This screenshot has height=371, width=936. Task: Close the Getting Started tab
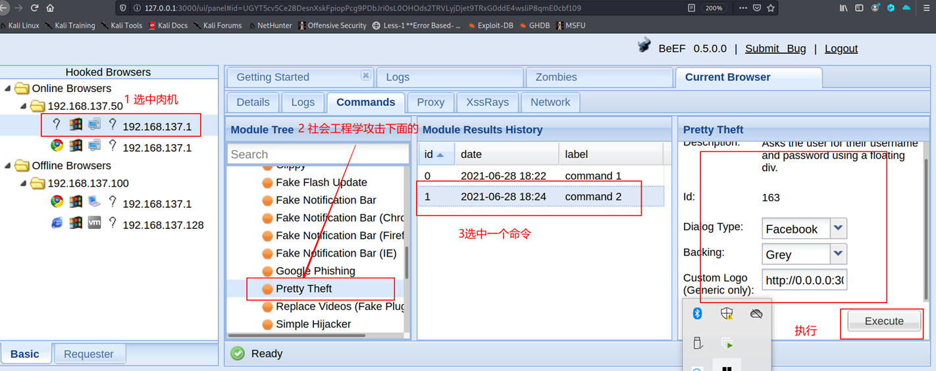[366, 76]
